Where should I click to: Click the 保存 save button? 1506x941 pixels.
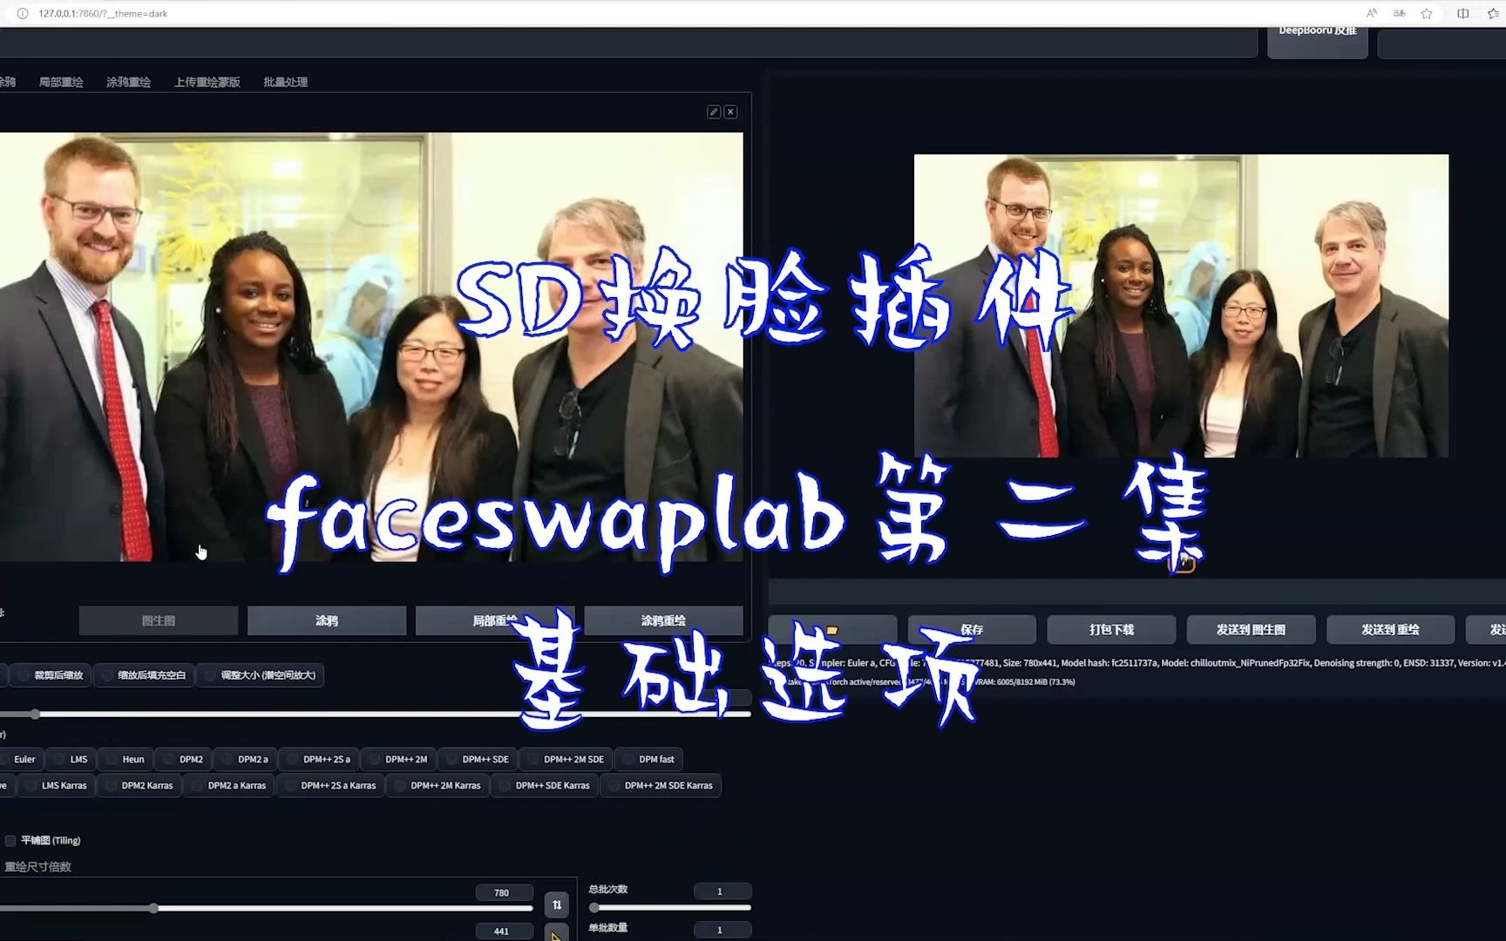971,629
